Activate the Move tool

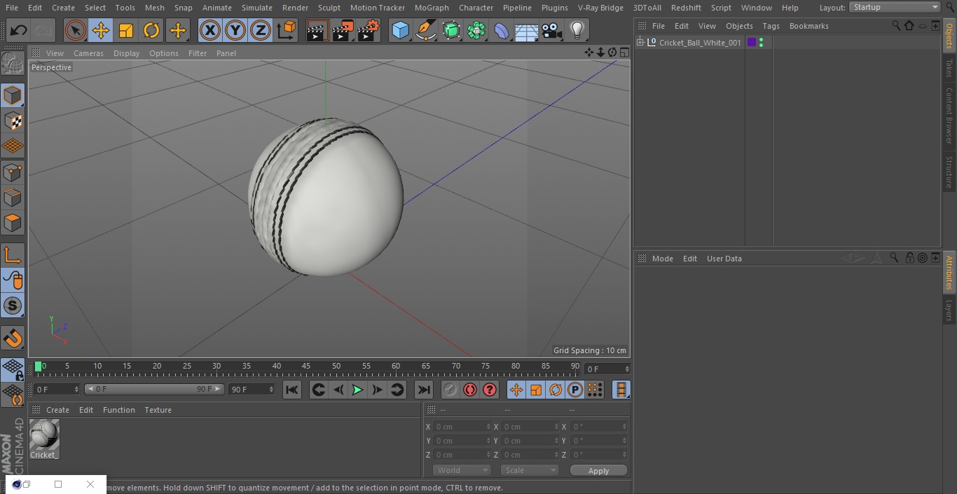(x=101, y=30)
